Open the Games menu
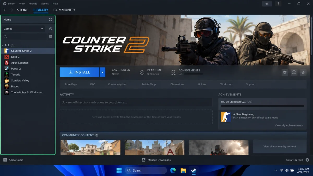313x176 pixels. (x=45, y=4)
